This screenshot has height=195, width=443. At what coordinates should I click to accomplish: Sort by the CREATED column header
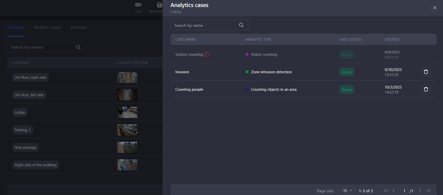pos(392,39)
